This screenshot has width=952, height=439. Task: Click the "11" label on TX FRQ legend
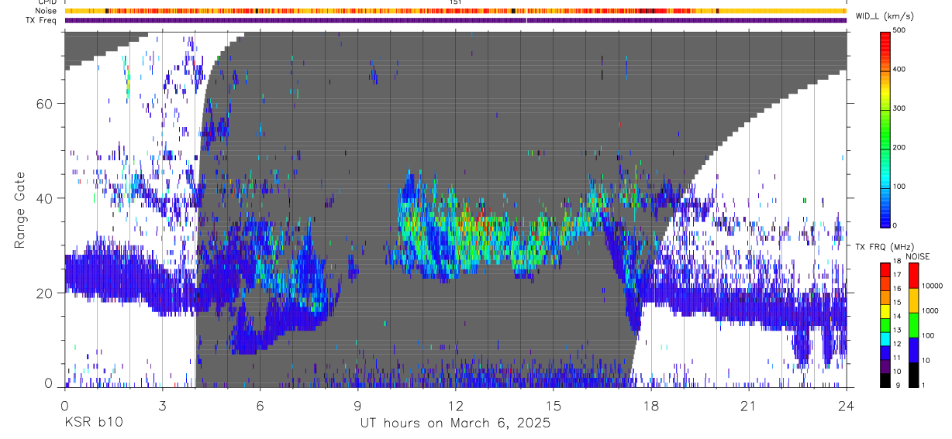tap(897, 359)
